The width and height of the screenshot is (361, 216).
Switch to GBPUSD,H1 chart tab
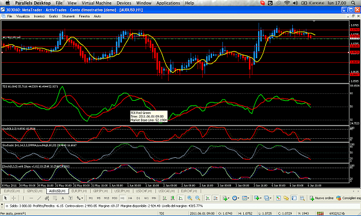[x=35, y=191]
